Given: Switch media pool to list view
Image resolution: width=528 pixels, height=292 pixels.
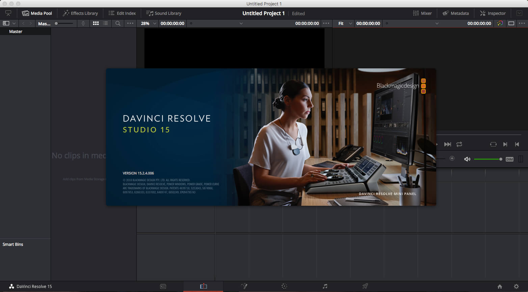Looking at the screenshot, I should pos(105,24).
